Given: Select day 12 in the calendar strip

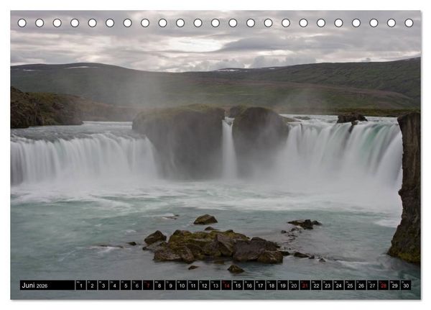Looking at the screenshot, I should click(204, 286).
